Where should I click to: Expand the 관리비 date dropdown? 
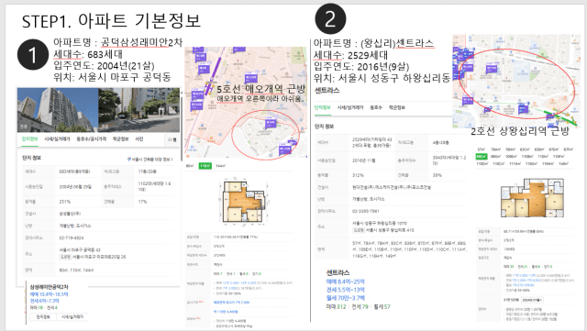(x=532, y=300)
